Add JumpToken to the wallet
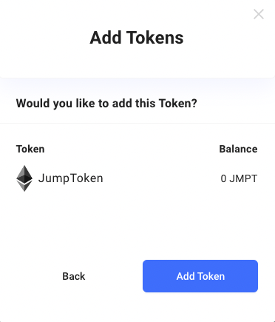Image resolution: width=275 pixels, height=322 pixels. (200, 276)
